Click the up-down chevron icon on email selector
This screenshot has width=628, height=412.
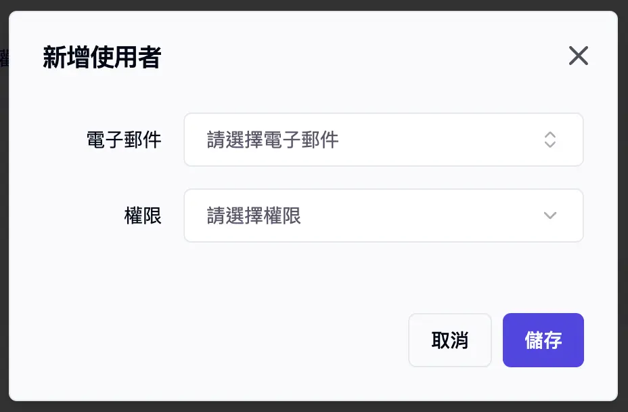pos(550,140)
